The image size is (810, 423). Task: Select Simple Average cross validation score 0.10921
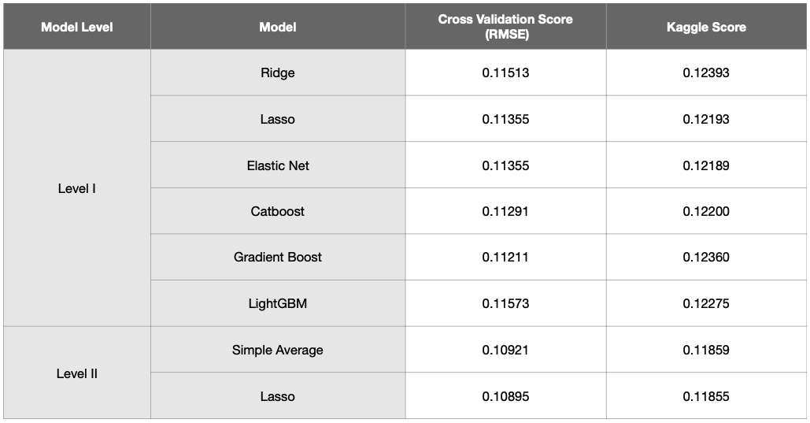tap(505, 350)
